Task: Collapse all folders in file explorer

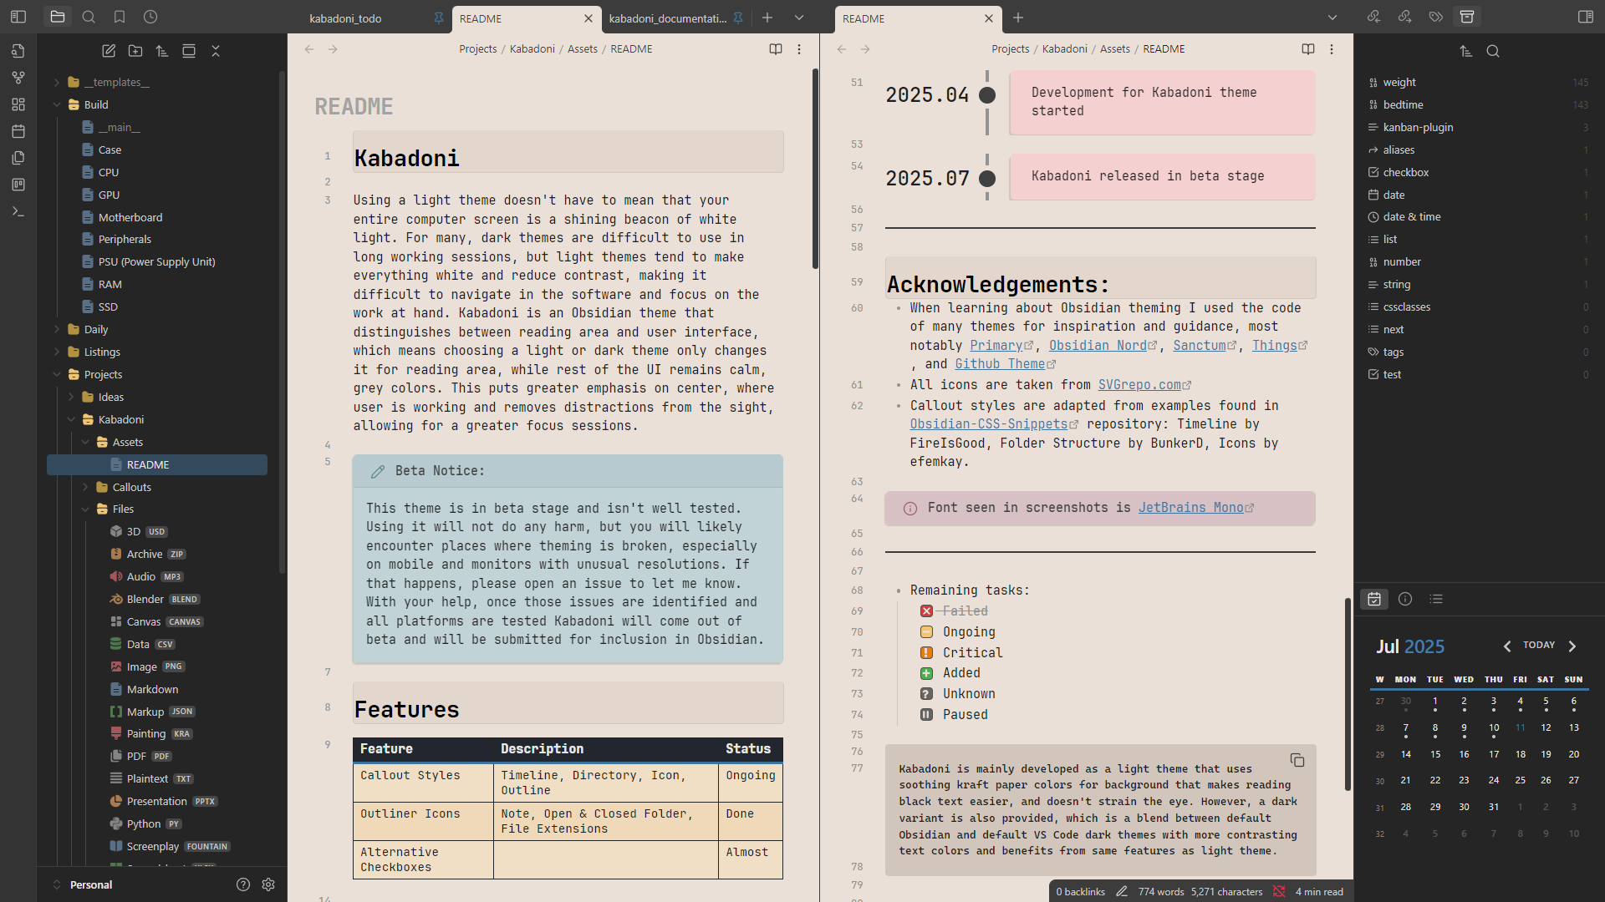Action: (x=216, y=51)
